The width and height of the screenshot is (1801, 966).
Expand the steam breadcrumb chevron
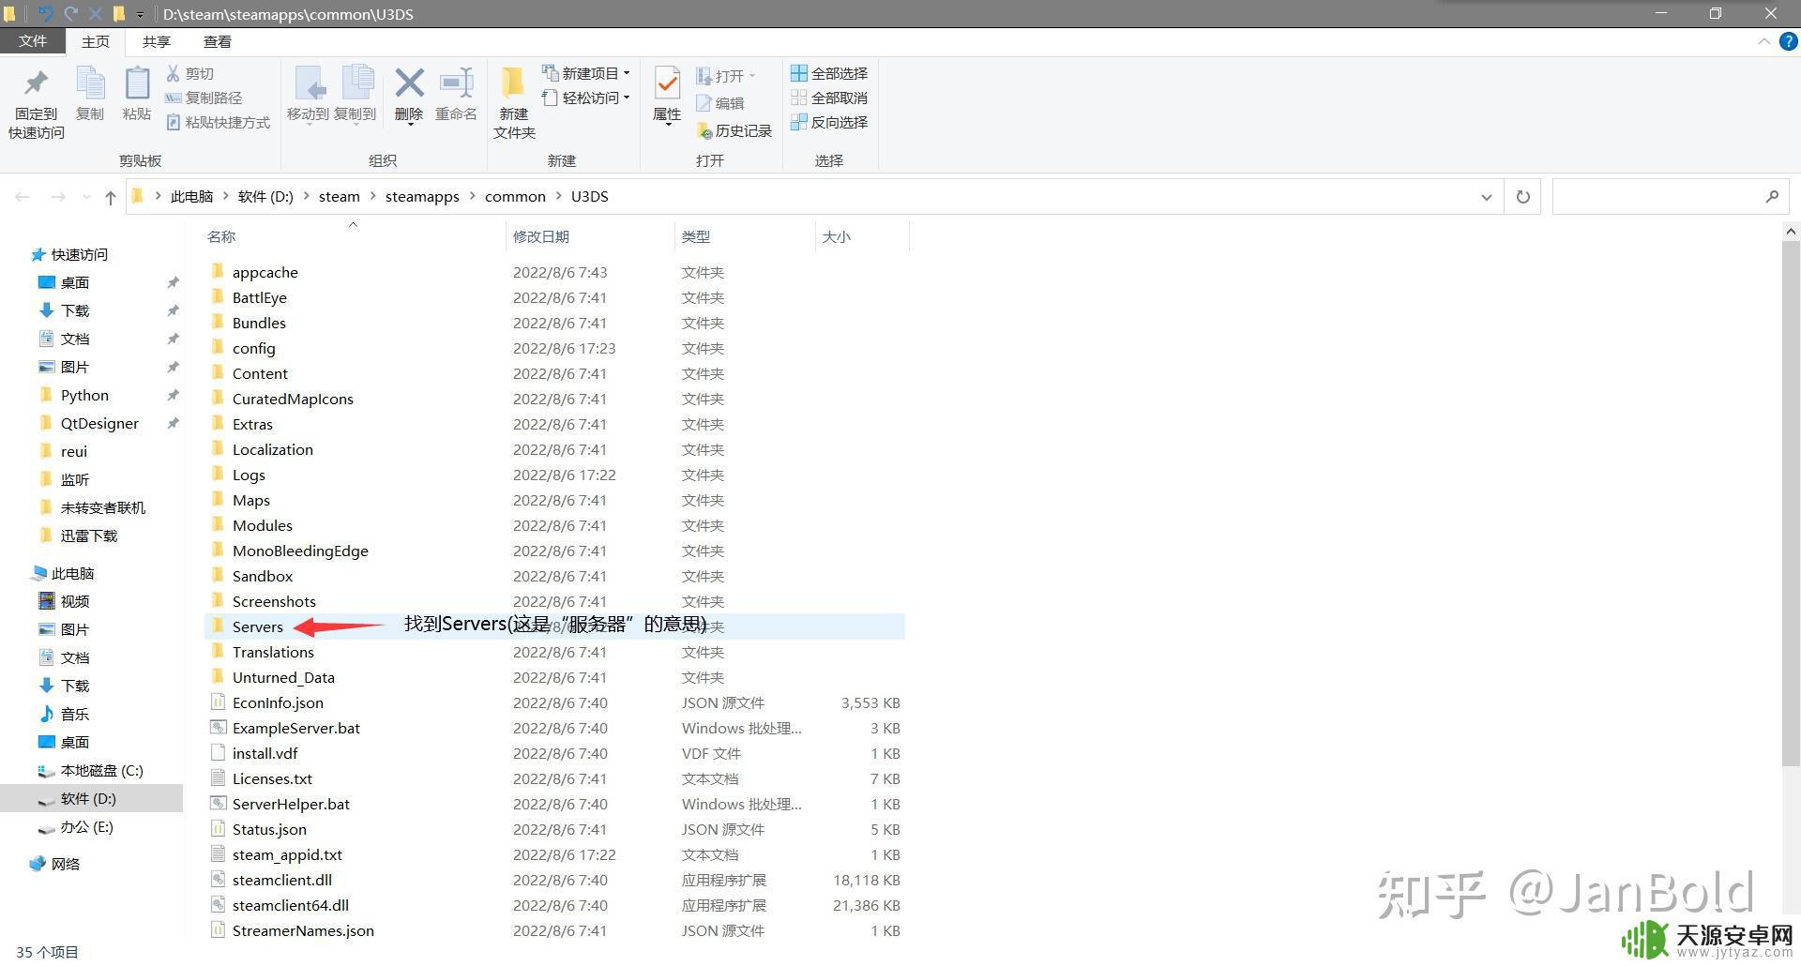pyautogui.click(x=372, y=197)
